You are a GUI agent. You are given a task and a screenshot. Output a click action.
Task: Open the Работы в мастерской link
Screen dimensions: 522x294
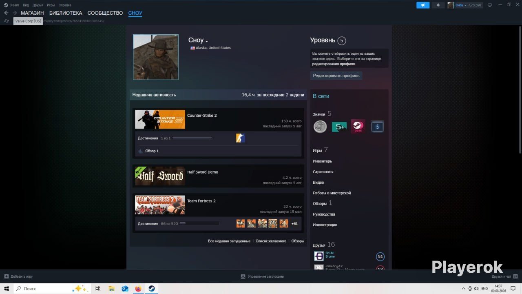point(332,193)
